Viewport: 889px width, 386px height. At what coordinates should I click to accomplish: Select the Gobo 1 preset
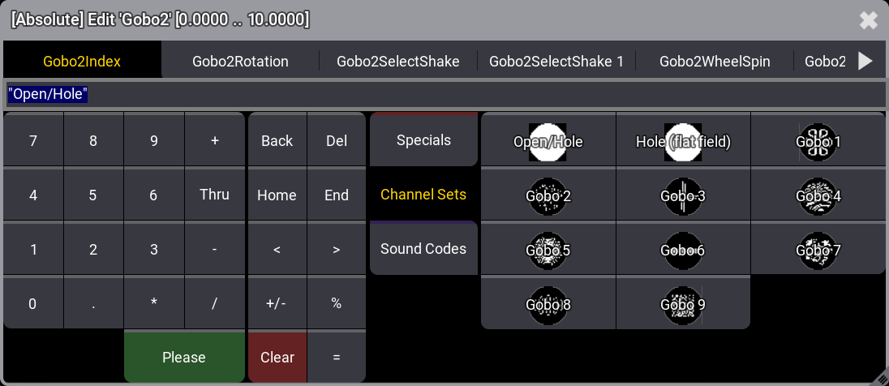(818, 141)
